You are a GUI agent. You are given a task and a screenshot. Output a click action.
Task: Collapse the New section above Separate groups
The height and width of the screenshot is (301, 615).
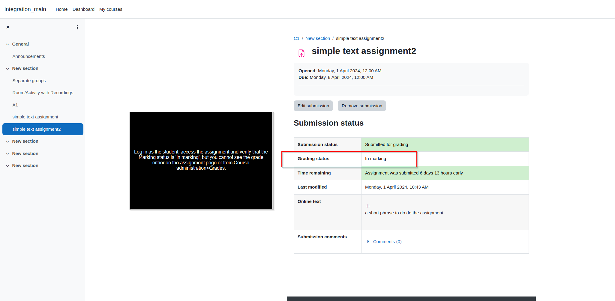(7, 69)
